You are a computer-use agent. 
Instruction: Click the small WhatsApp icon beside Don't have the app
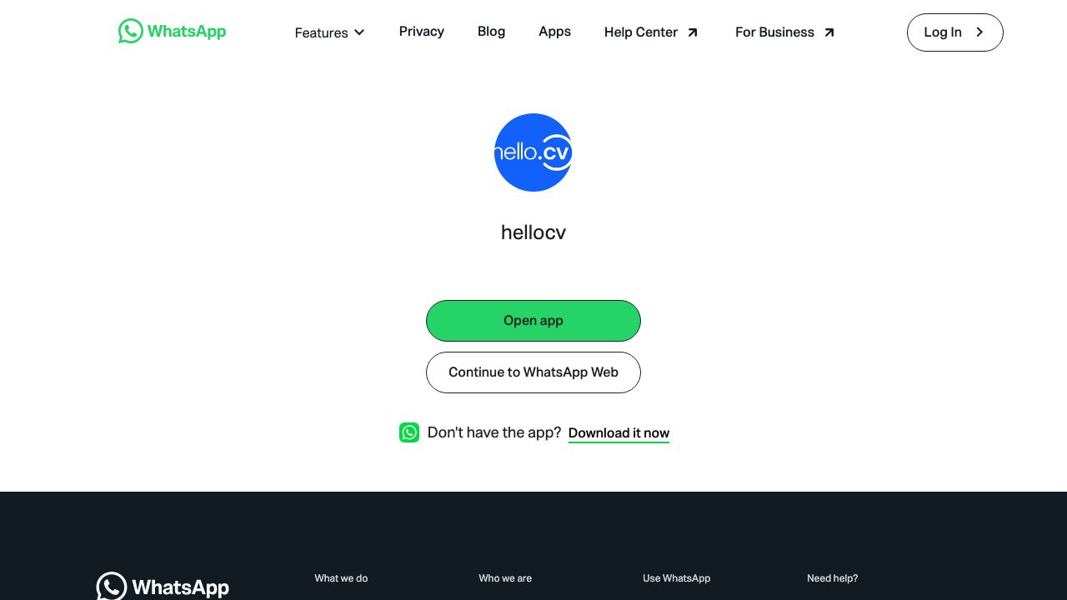[x=409, y=432]
